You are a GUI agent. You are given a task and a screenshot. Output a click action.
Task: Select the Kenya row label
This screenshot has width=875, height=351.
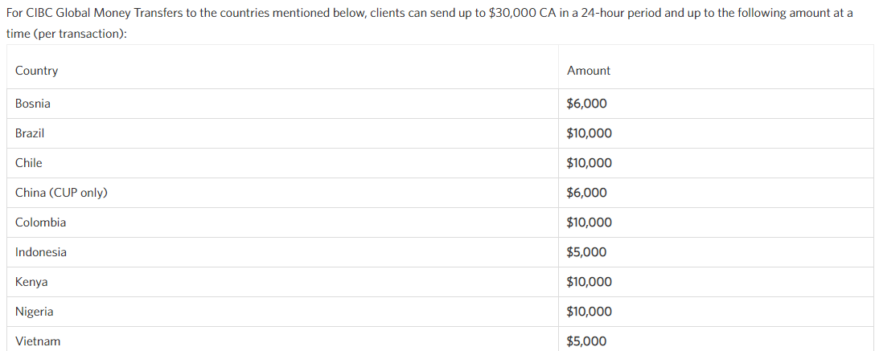pyautogui.click(x=31, y=282)
